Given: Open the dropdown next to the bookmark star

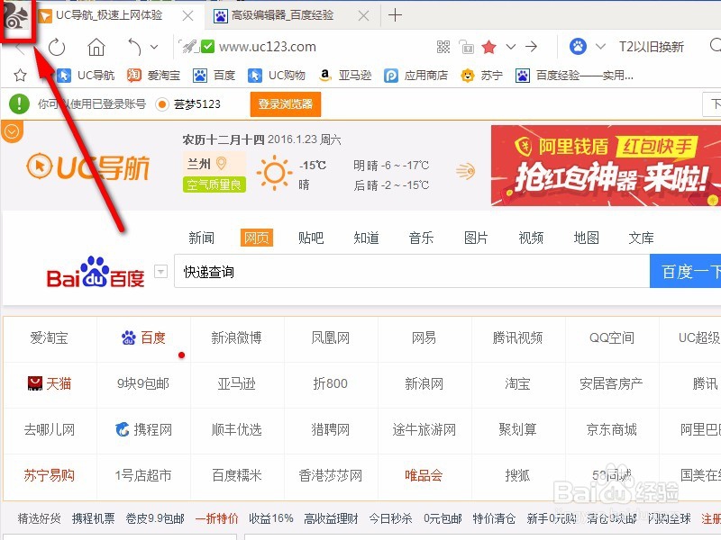Looking at the screenshot, I should point(510,47).
